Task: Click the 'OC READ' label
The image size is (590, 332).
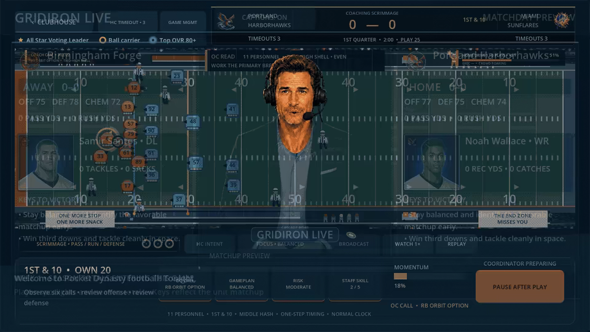Action: tap(222, 57)
